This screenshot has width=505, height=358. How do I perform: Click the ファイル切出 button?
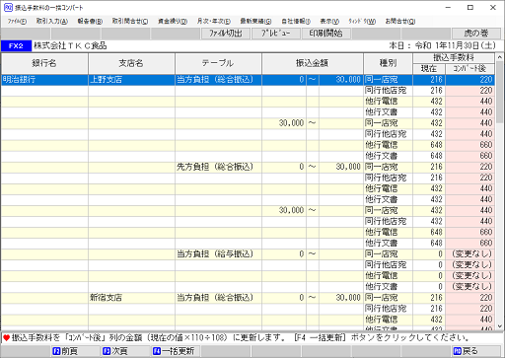pos(226,34)
